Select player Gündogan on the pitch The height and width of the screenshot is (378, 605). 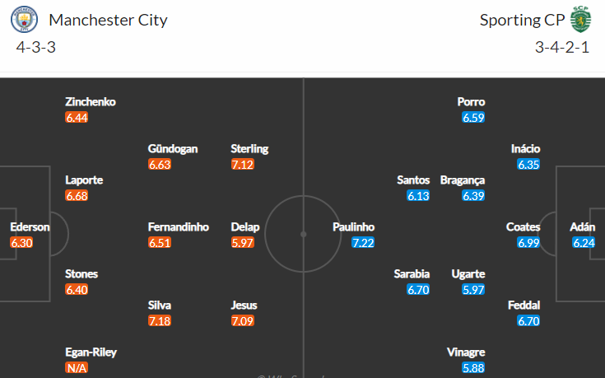click(x=173, y=149)
